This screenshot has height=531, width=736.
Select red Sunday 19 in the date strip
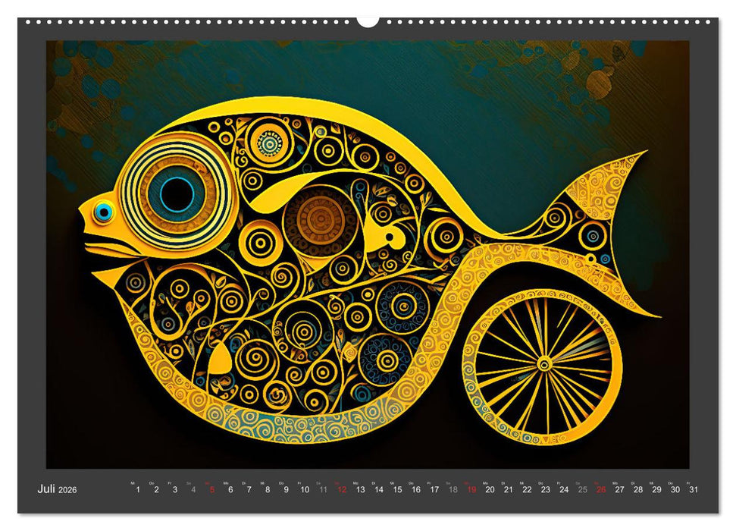pyautogui.click(x=471, y=490)
